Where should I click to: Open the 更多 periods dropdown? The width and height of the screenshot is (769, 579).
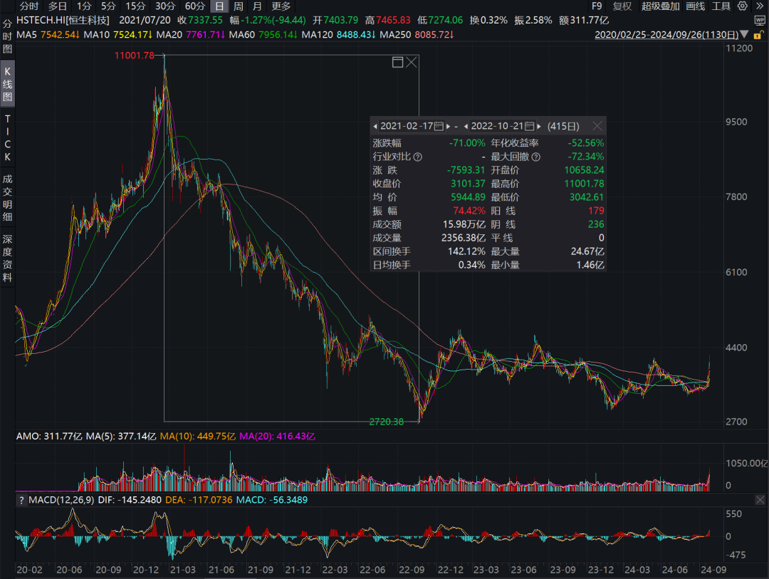pyautogui.click(x=281, y=6)
